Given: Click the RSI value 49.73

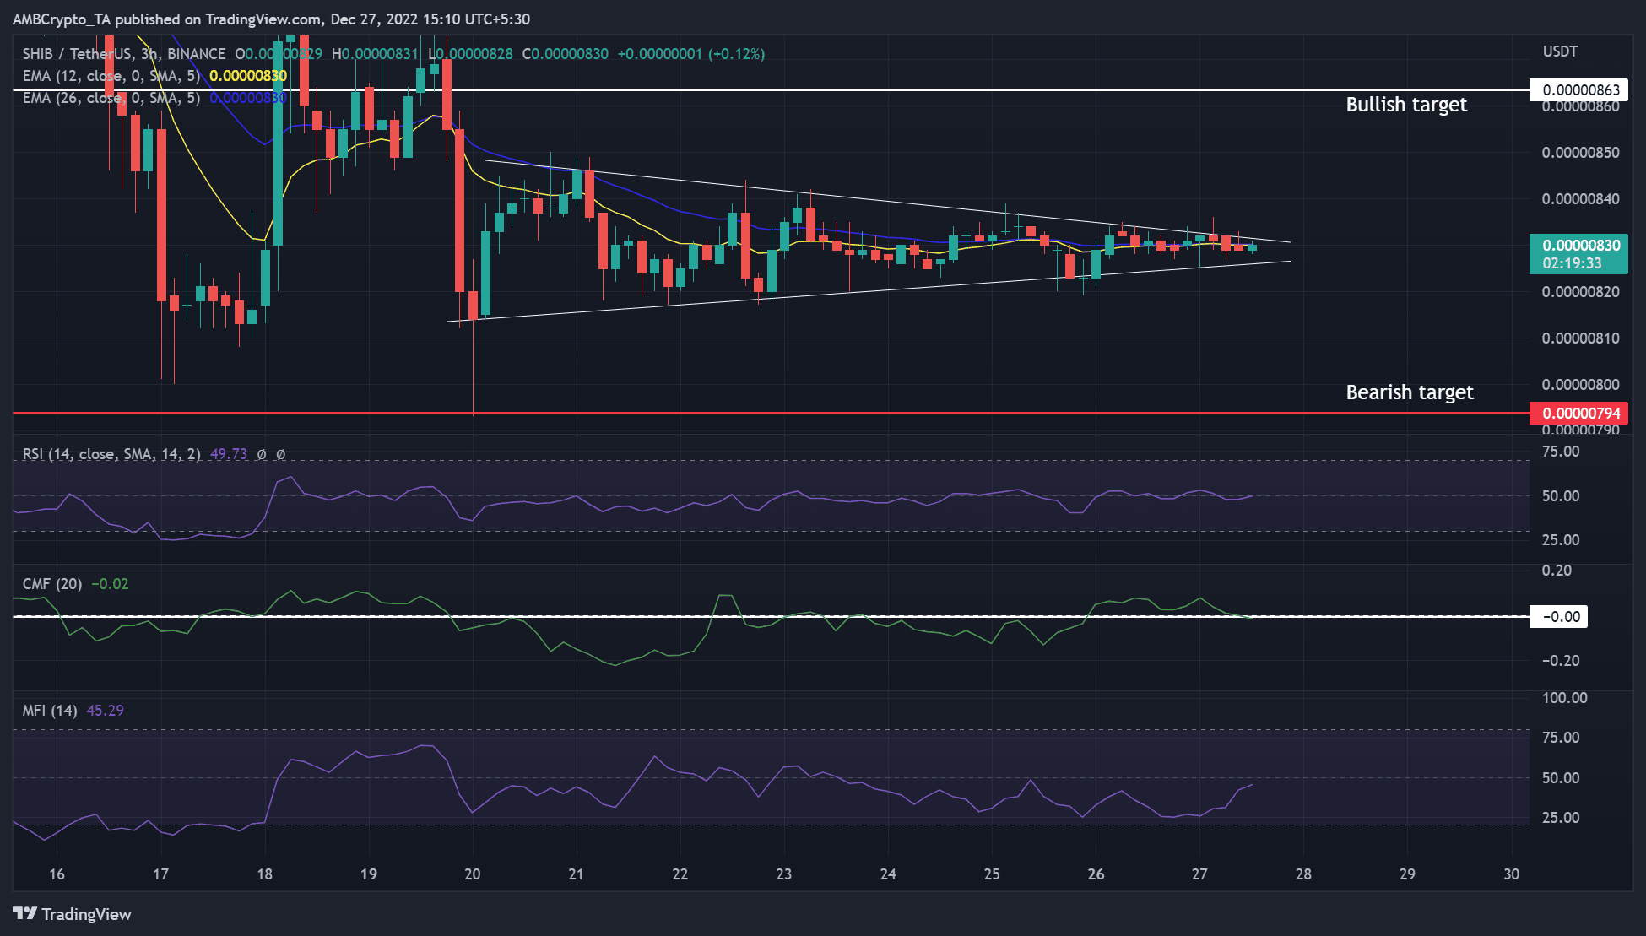Looking at the screenshot, I should [229, 454].
